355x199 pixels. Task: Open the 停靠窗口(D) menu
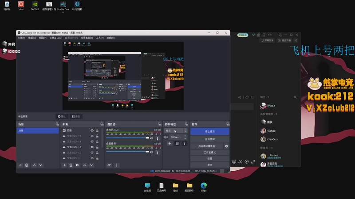click(56, 38)
